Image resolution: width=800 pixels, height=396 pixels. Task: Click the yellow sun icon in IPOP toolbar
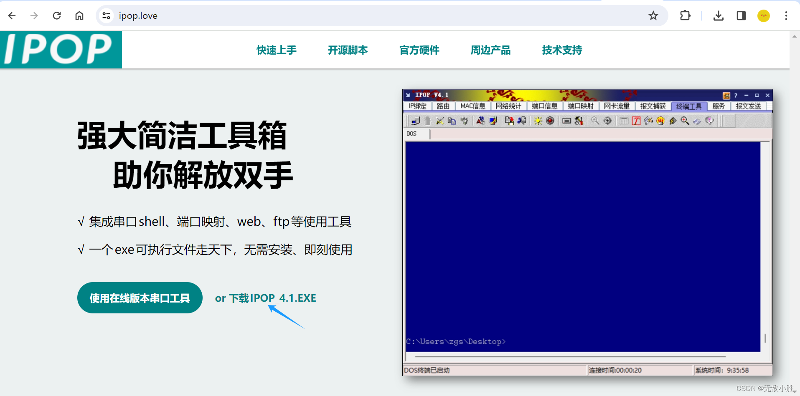[538, 121]
